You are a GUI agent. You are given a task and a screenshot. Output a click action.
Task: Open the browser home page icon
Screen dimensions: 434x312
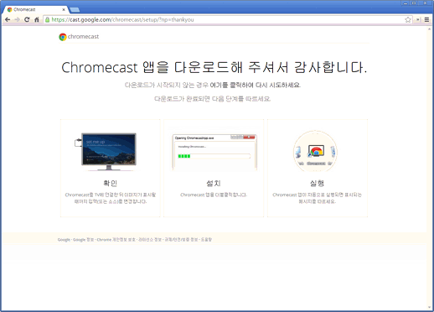click(37, 19)
